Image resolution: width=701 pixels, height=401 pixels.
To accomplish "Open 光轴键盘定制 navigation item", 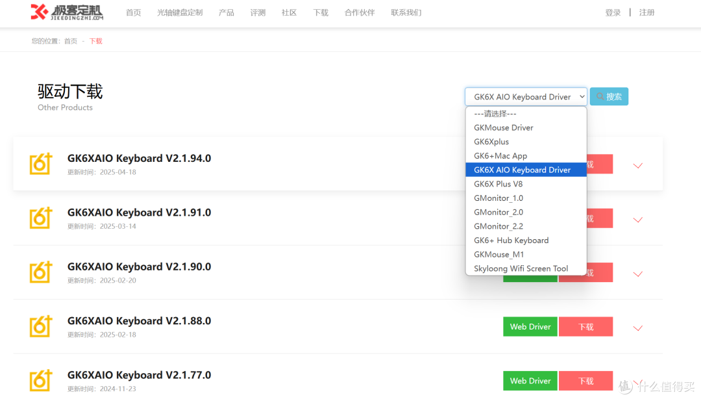I will tap(180, 12).
